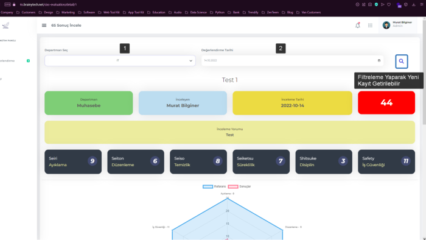Open the ZenTeem bookmark folder
The image size is (426, 240).
pyautogui.click(x=270, y=12)
